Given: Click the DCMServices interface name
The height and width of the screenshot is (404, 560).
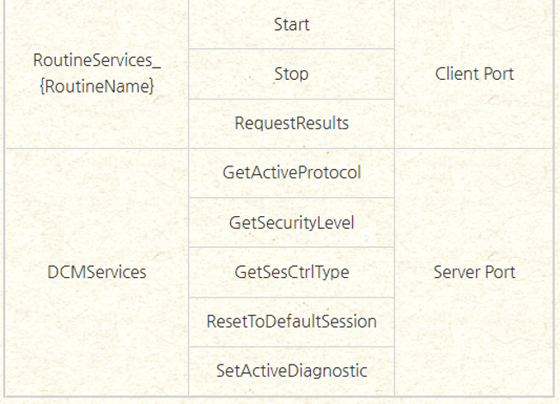Looking at the screenshot, I should (x=97, y=272).
